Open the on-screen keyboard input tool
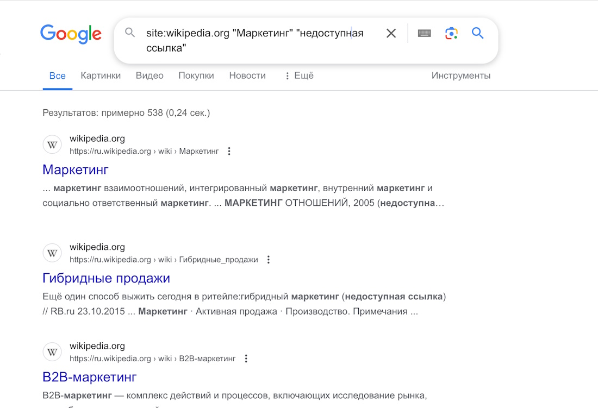598x408 pixels. click(424, 33)
